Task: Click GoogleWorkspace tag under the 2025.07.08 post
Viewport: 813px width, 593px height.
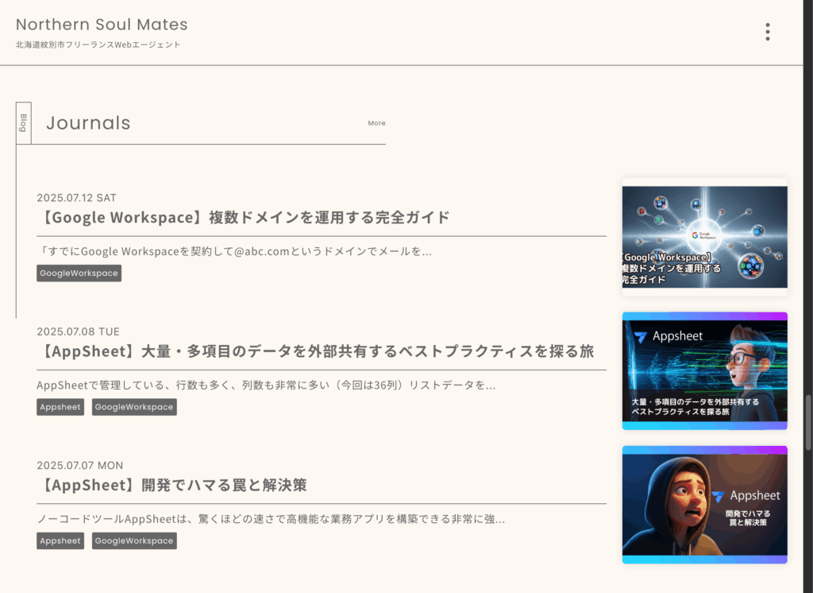Action: [x=134, y=407]
